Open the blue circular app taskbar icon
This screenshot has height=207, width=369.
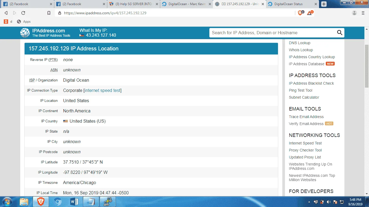58,202
